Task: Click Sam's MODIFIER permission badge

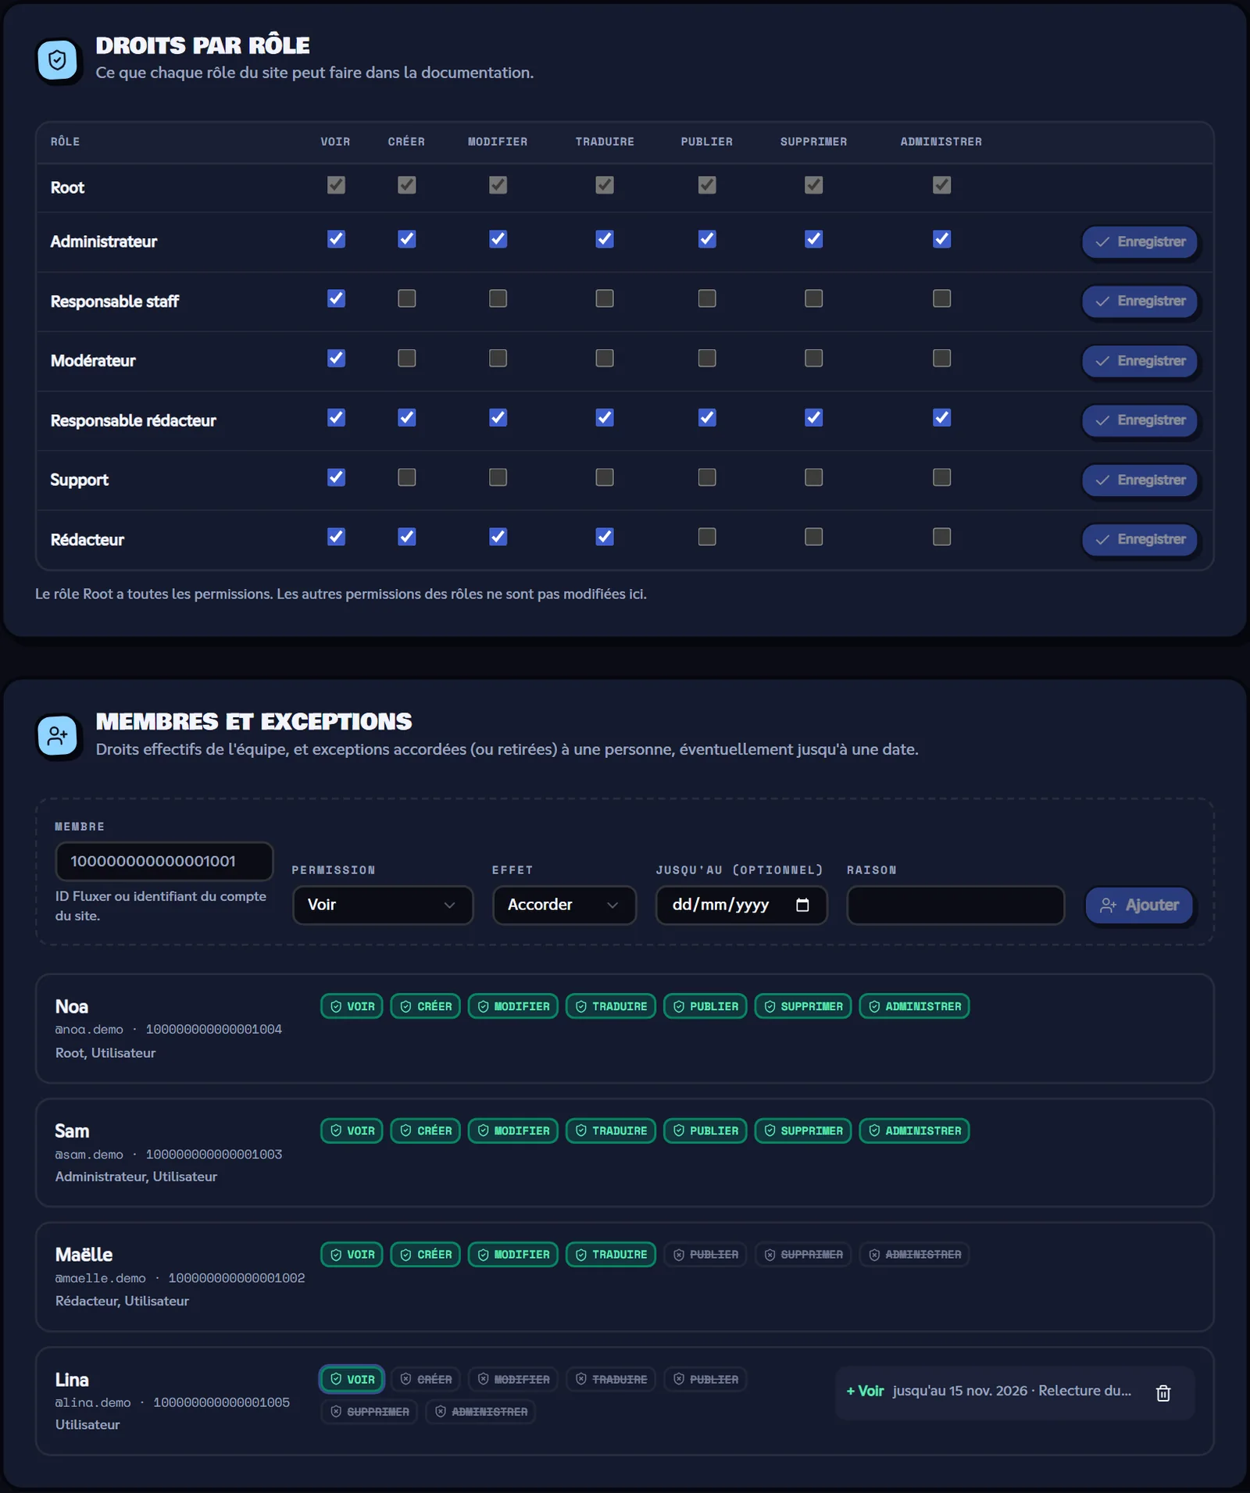Action: tap(513, 1130)
